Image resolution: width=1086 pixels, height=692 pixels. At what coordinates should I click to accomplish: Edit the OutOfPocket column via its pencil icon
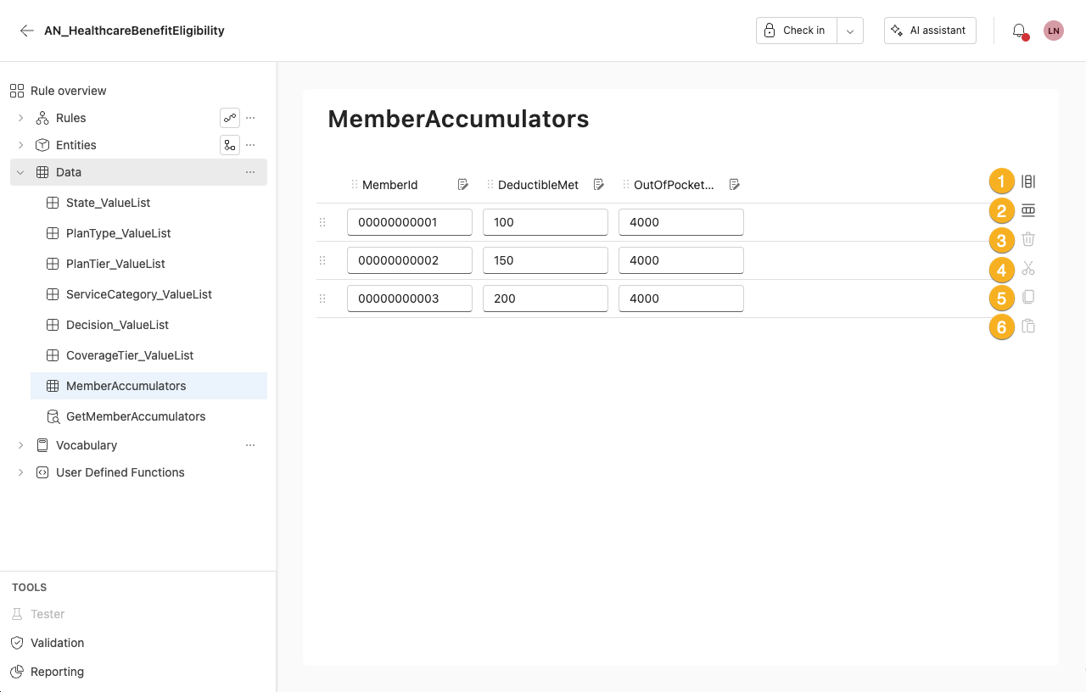pos(735,185)
